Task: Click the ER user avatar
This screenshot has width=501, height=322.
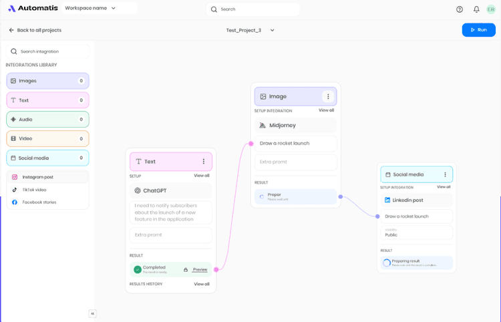Action: coord(491,9)
